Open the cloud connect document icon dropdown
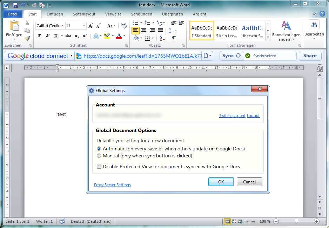Viewport: 329px width, 228px height. (x=207, y=56)
